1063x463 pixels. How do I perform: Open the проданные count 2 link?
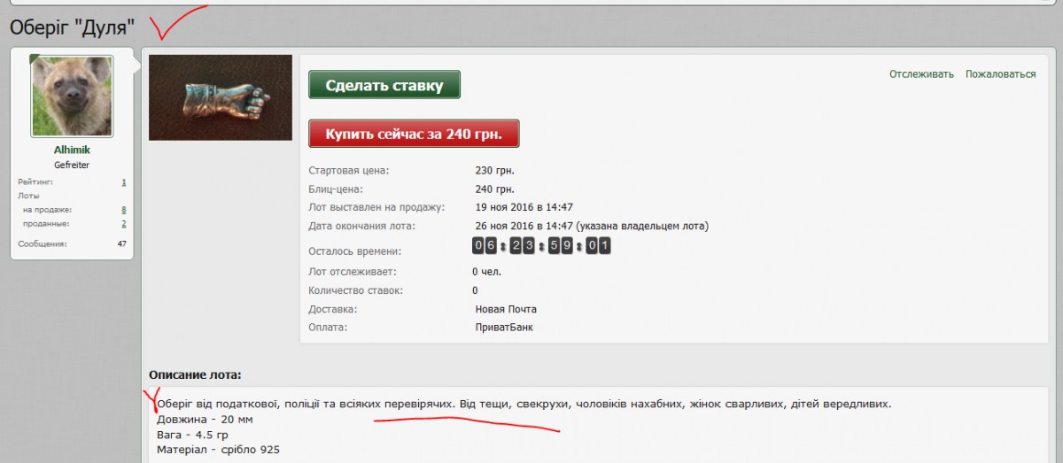124,224
